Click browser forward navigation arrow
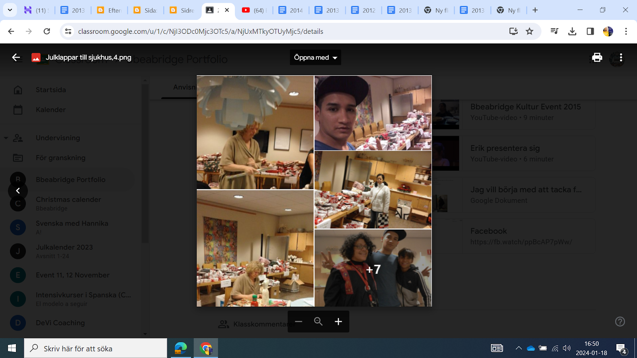The width and height of the screenshot is (637, 358). pyautogui.click(x=29, y=31)
